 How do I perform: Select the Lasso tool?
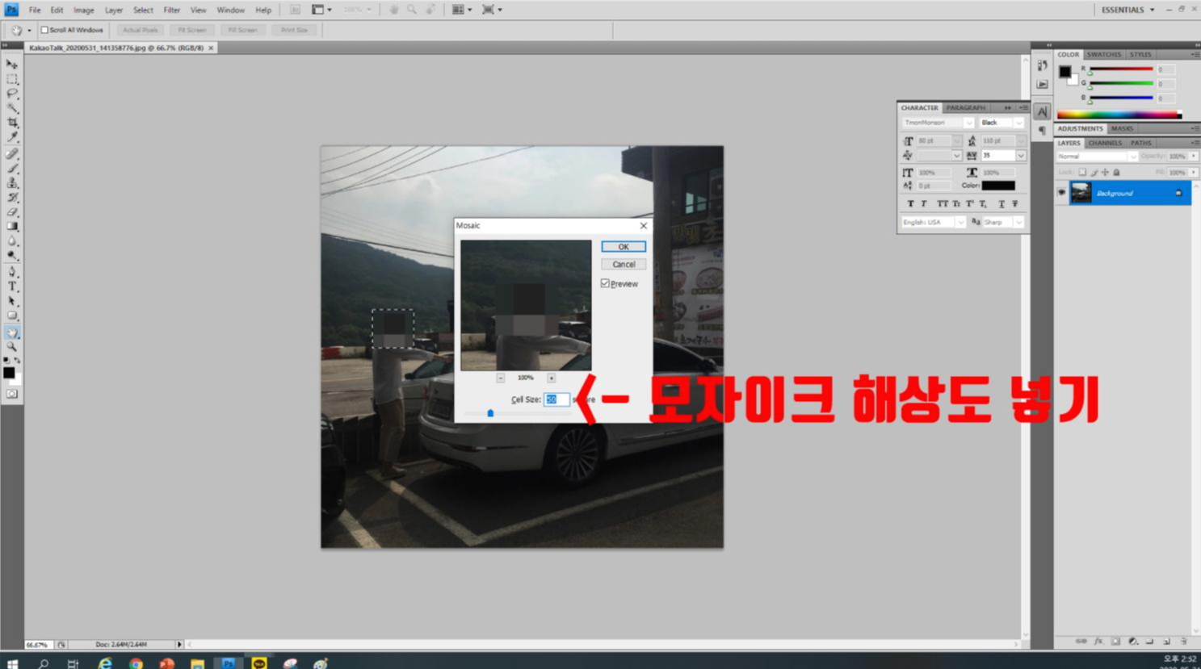pyautogui.click(x=12, y=94)
